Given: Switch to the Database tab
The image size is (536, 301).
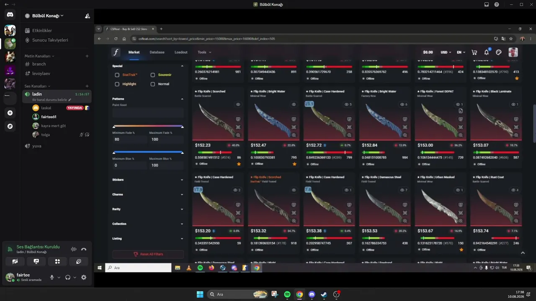Looking at the screenshot, I should tap(157, 52).
